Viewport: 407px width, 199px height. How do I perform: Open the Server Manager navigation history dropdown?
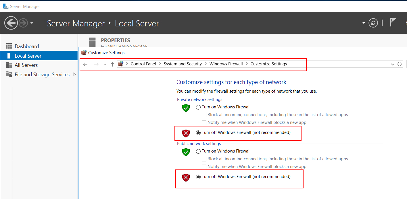point(32,23)
